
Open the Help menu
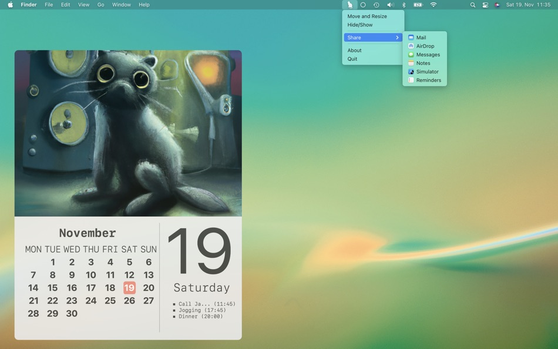click(x=144, y=5)
